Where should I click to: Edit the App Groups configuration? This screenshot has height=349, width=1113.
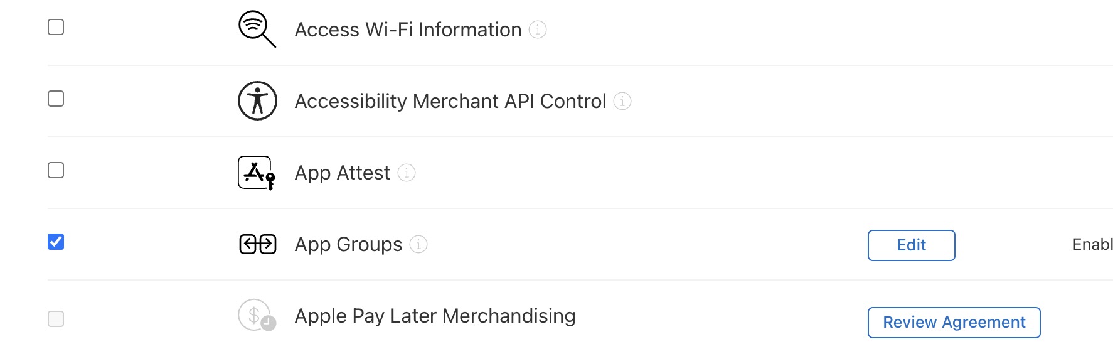click(911, 245)
